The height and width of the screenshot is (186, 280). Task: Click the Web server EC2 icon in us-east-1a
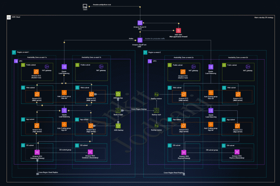tap(37, 94)
